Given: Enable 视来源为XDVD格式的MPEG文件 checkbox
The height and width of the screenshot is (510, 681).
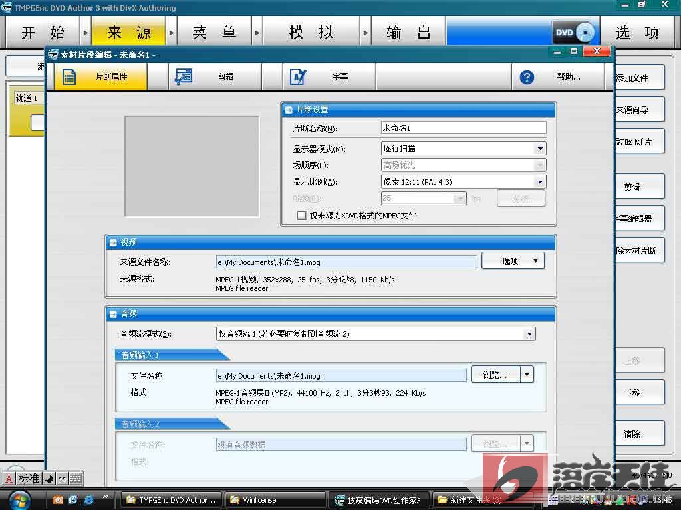Looking at the screenshot, I should click(x=301, y=216).
